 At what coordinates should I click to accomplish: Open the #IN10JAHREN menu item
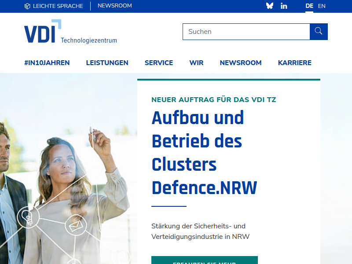coord(47,63)
